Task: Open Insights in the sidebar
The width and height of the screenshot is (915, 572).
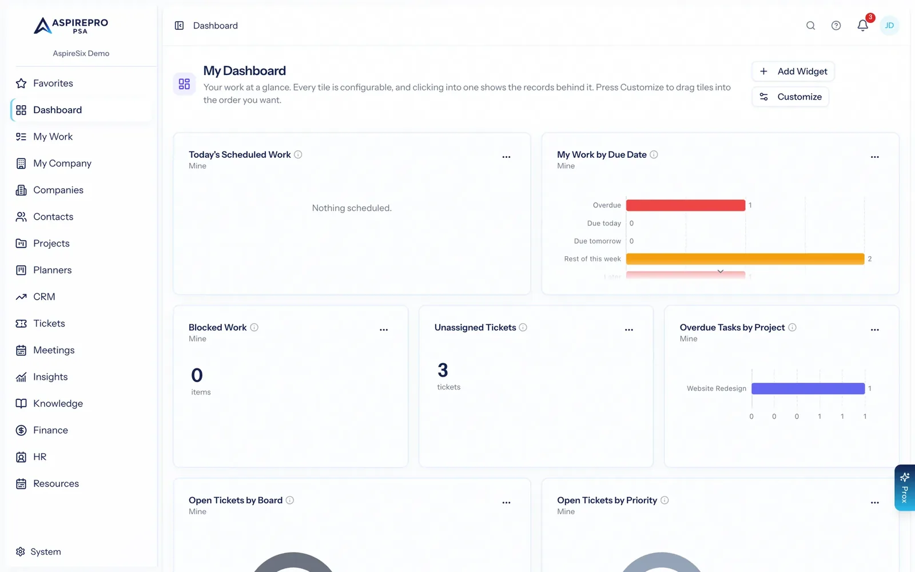Action: tap(82, 377)
